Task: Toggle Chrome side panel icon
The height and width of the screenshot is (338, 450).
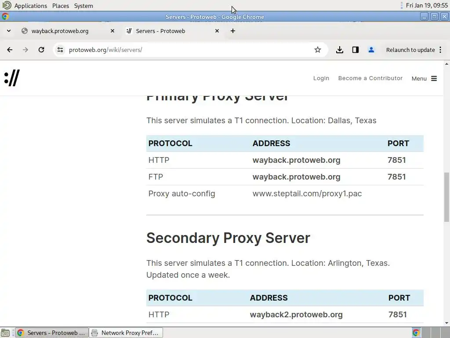Action: point(355,50)
